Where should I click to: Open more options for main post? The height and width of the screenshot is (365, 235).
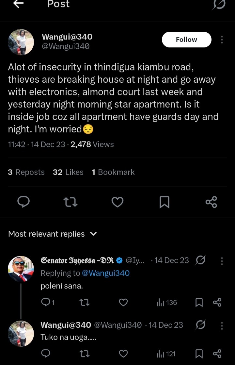(x=222, y=40)
